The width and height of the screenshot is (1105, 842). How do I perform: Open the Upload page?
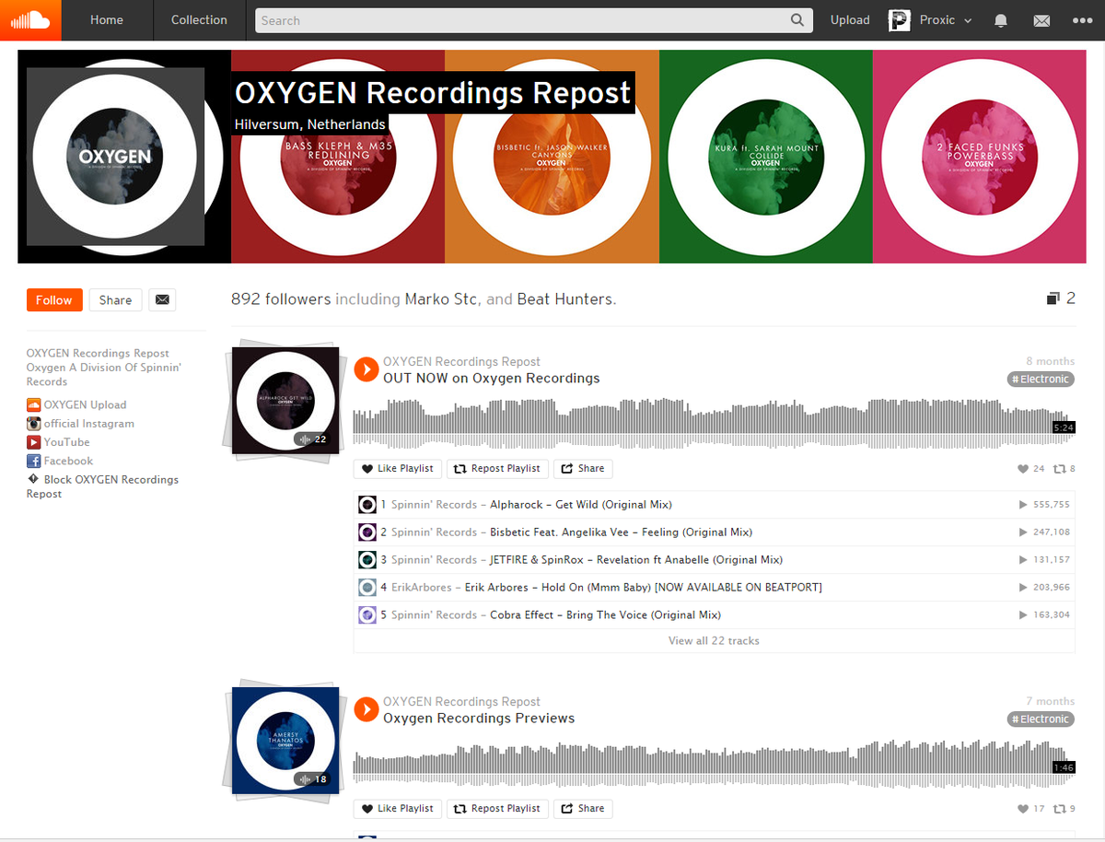coord(850,20)
